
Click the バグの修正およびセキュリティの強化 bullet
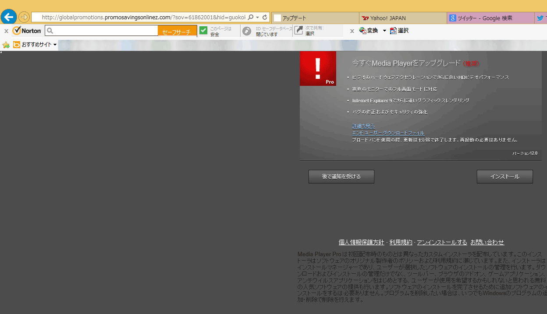[390, 112]
